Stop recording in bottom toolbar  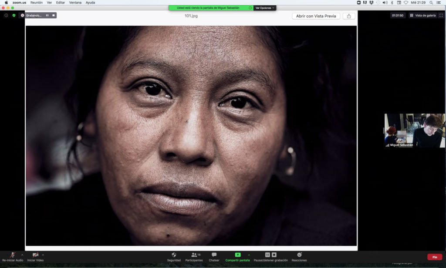click(274, 255)
